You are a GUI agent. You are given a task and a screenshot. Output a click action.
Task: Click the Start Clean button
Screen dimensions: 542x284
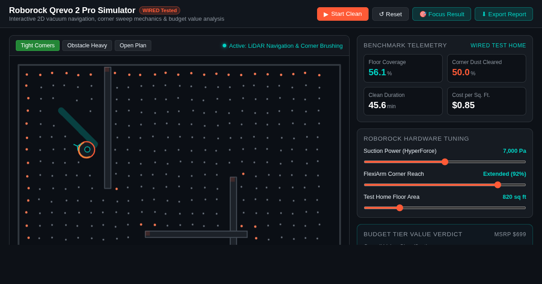click(343, 14)
